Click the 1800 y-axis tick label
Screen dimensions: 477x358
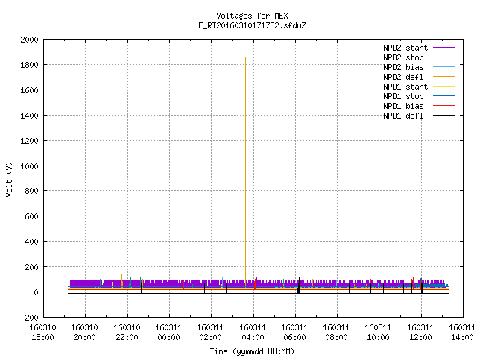[29, 65]
